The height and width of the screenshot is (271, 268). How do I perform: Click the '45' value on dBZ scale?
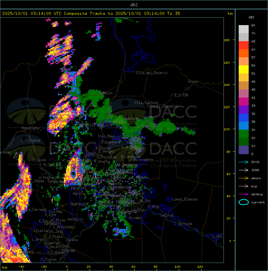coord(253,89)
